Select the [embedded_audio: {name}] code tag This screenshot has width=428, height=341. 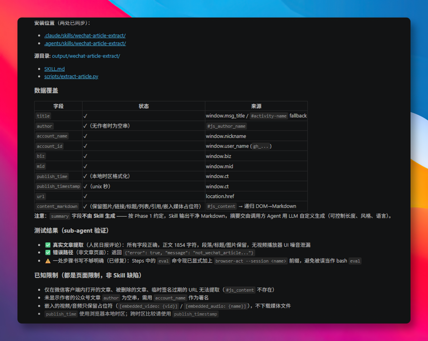click(216, 306)
